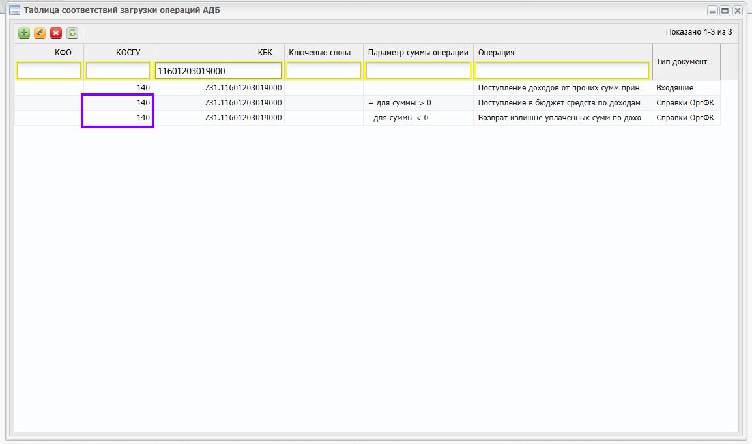Maximize the АДБ table window
Viewport: 752px width, 444px height.
coord(725,11)
